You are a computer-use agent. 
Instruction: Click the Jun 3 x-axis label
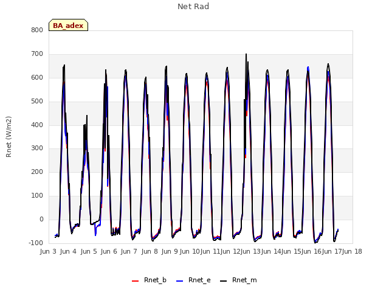coord(48,251)
